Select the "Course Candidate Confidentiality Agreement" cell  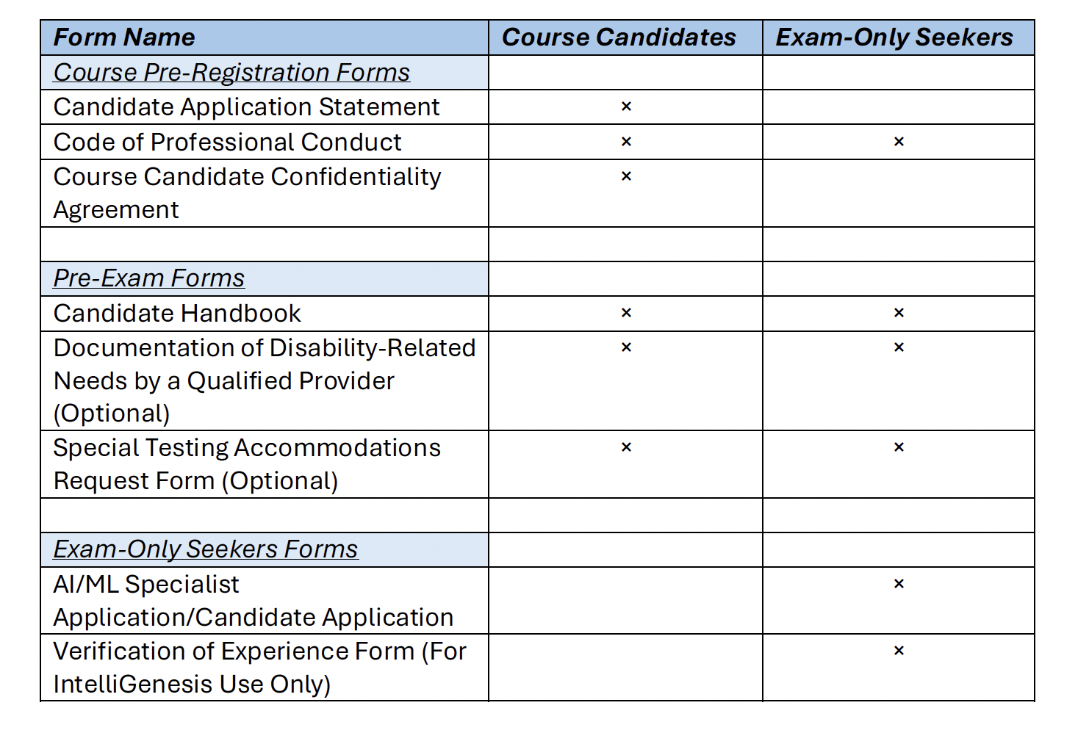tap(247, 193)
